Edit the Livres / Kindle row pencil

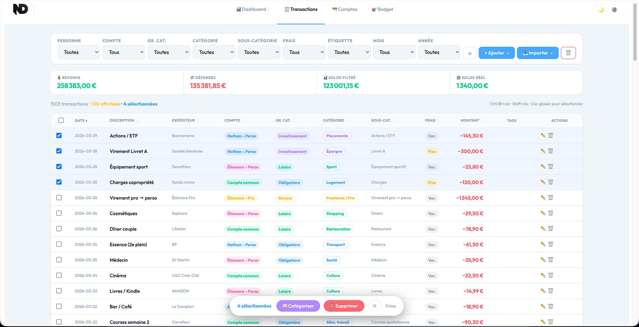click(x=543, y=291)
